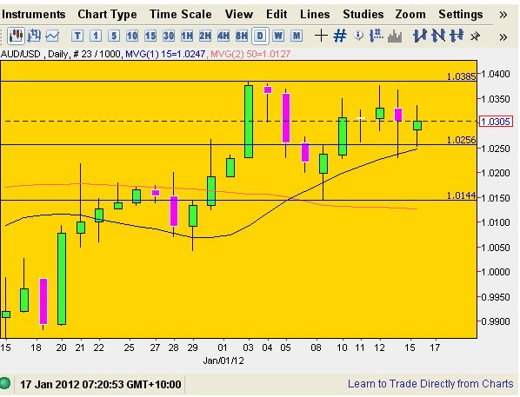Viewport: 520px width, 397px height.
Task: Click the pin icon in toolbar
Action: 475,36
